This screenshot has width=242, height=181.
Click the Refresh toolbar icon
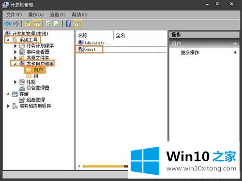click(x=48, y=24)
